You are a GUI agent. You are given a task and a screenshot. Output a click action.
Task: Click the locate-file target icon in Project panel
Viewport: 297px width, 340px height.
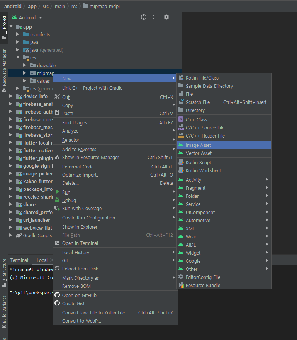coord(144,17)
